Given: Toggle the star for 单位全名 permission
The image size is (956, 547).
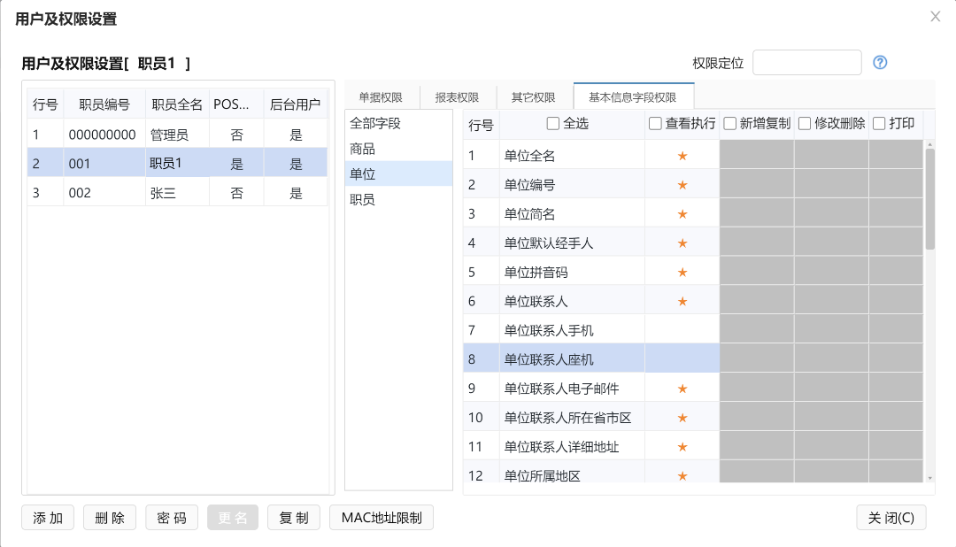Looking at the screenshot, I should pyautogui.click(x=682, y=155).
